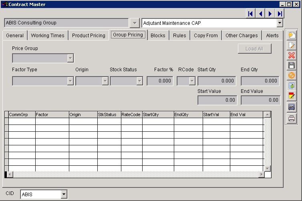The width and height of the screenshot is (302, 201).
Task: Click the printer icon
Action: (292, 118)
